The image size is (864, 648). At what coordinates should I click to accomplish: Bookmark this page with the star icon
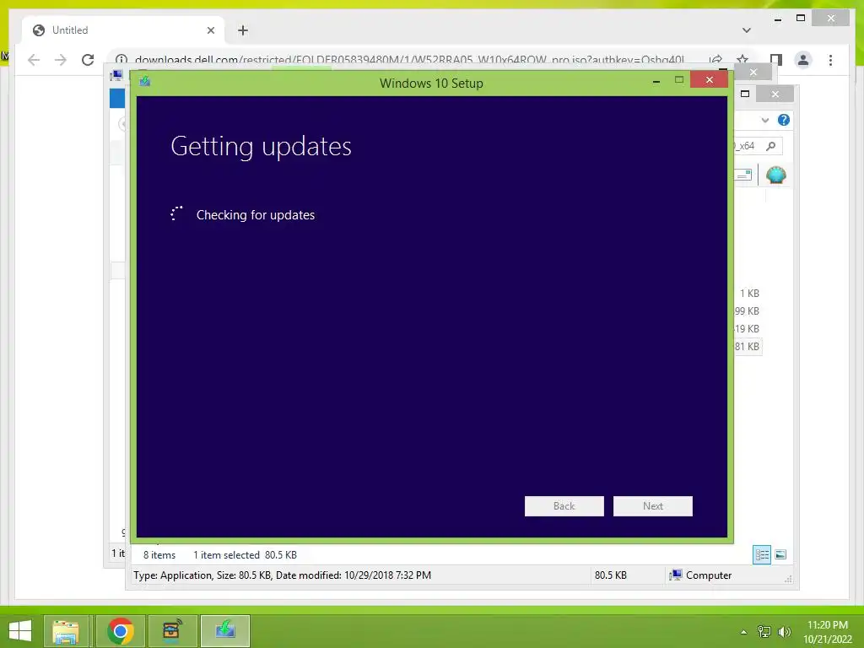[x=742, y=60]
